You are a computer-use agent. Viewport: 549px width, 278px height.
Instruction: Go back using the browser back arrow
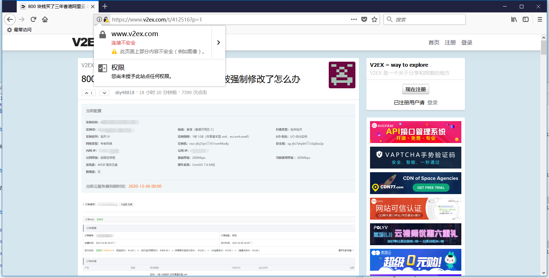[x=9, y=19]
